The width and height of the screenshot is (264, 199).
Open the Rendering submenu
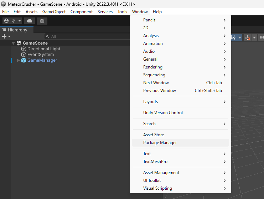[180, 67]
